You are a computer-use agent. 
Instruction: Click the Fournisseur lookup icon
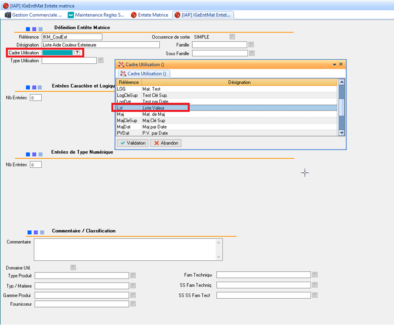click(x=133, y=304)
